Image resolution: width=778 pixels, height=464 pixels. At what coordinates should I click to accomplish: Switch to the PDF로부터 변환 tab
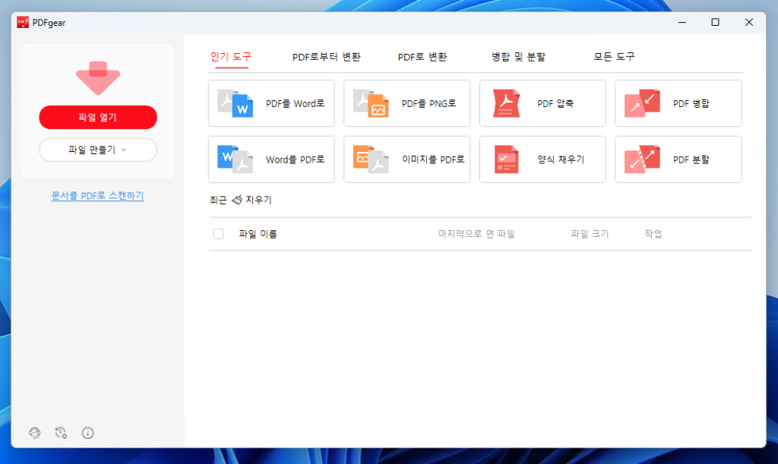(326, 57)
